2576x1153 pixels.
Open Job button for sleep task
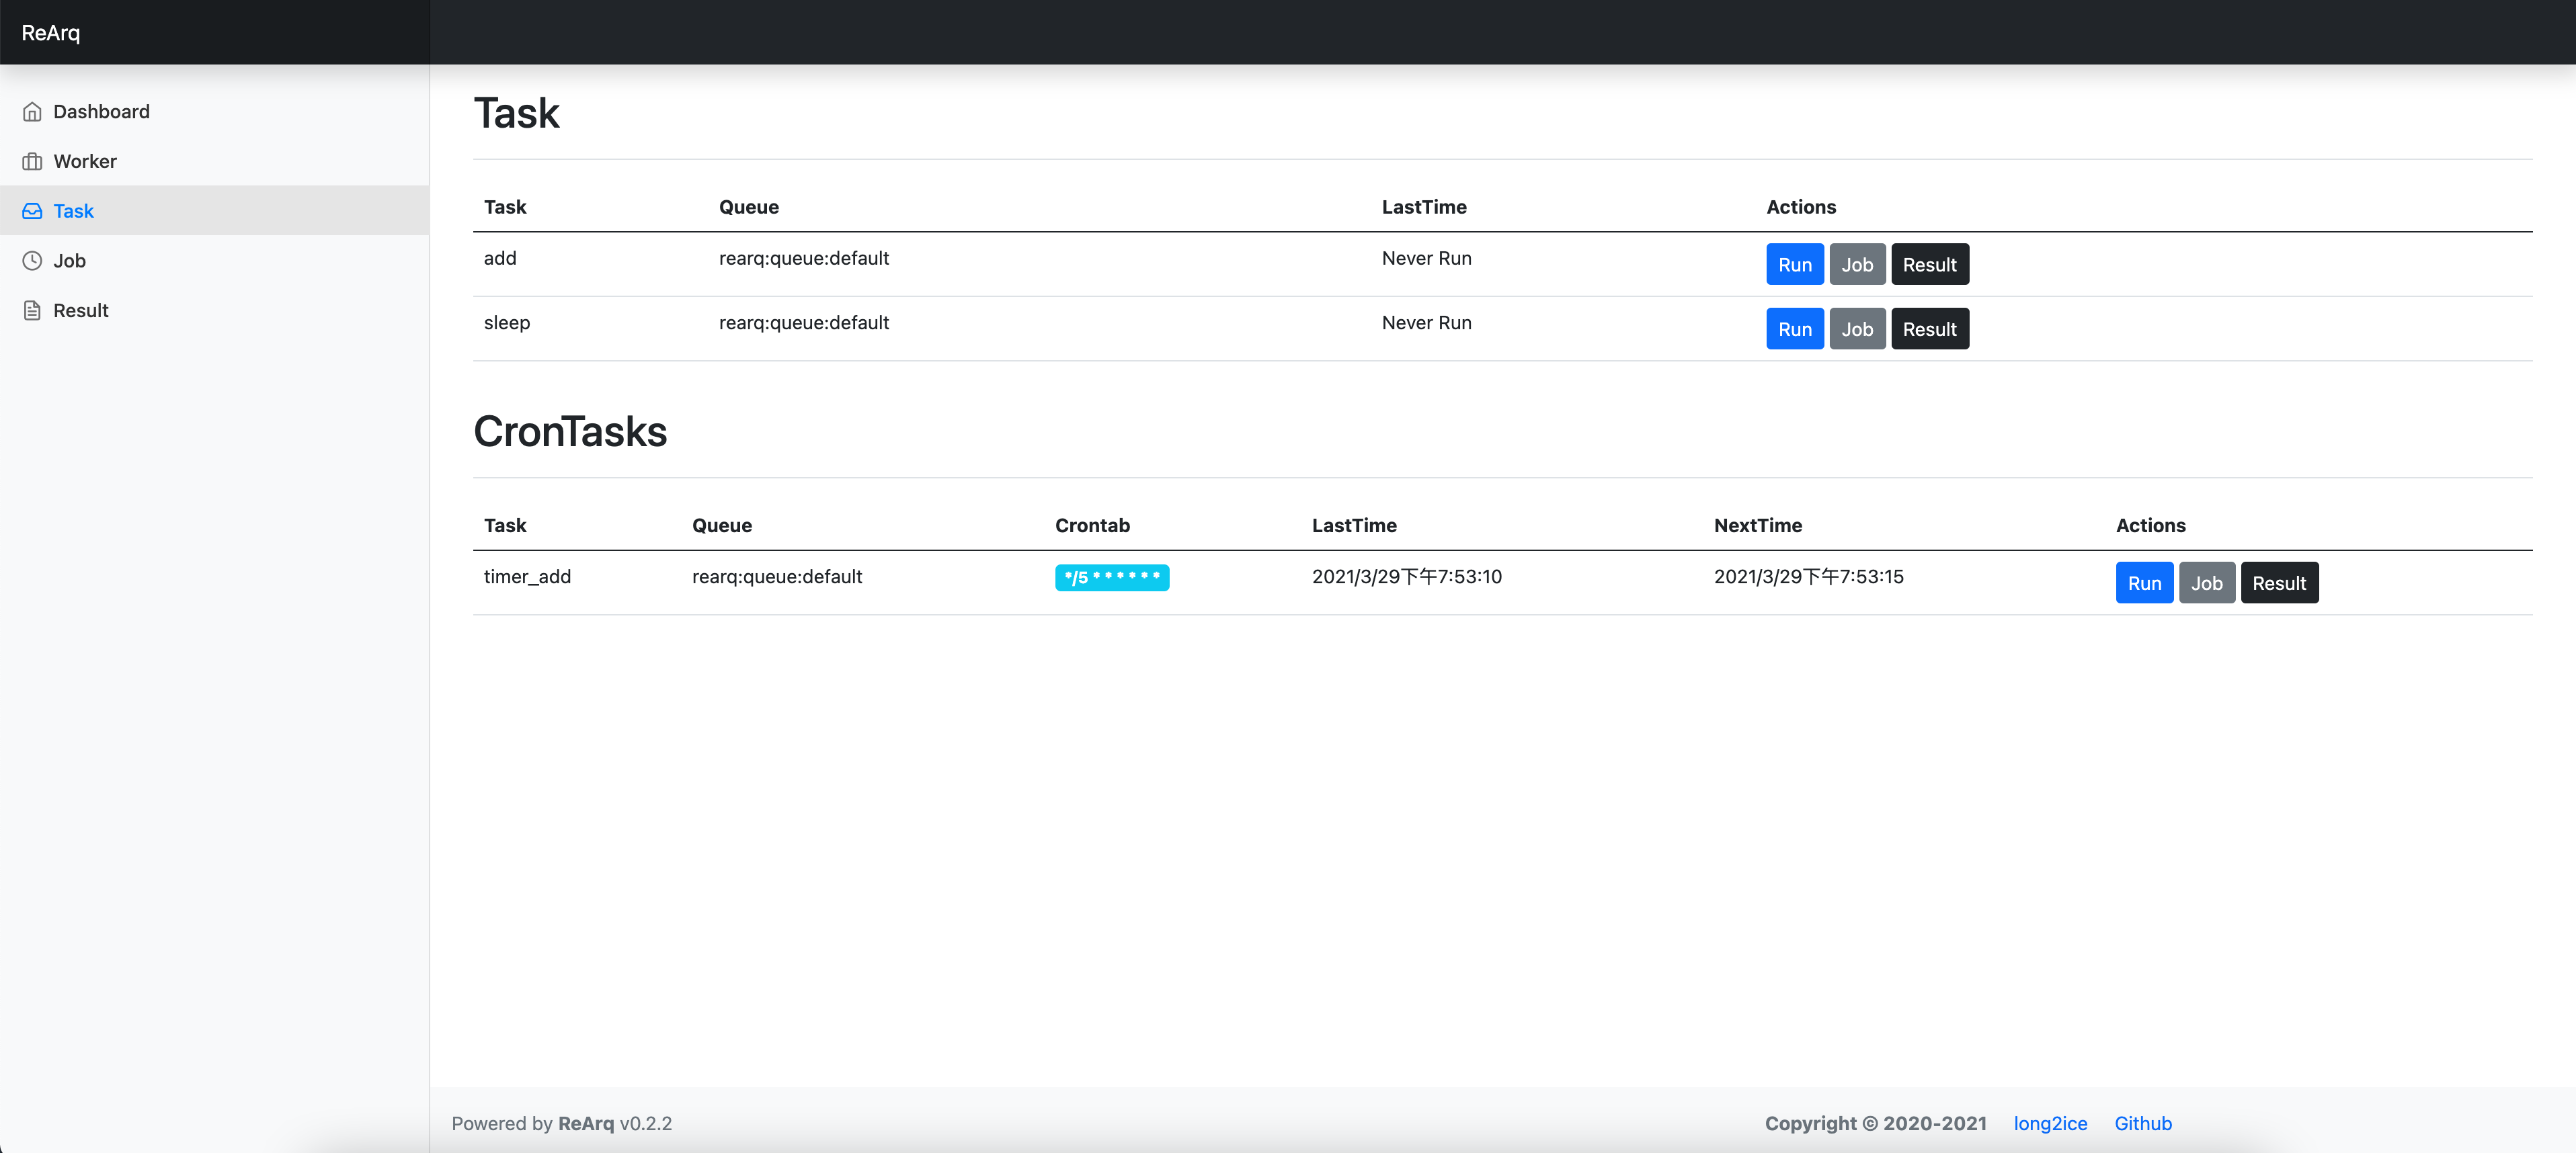coord(1857,330)
